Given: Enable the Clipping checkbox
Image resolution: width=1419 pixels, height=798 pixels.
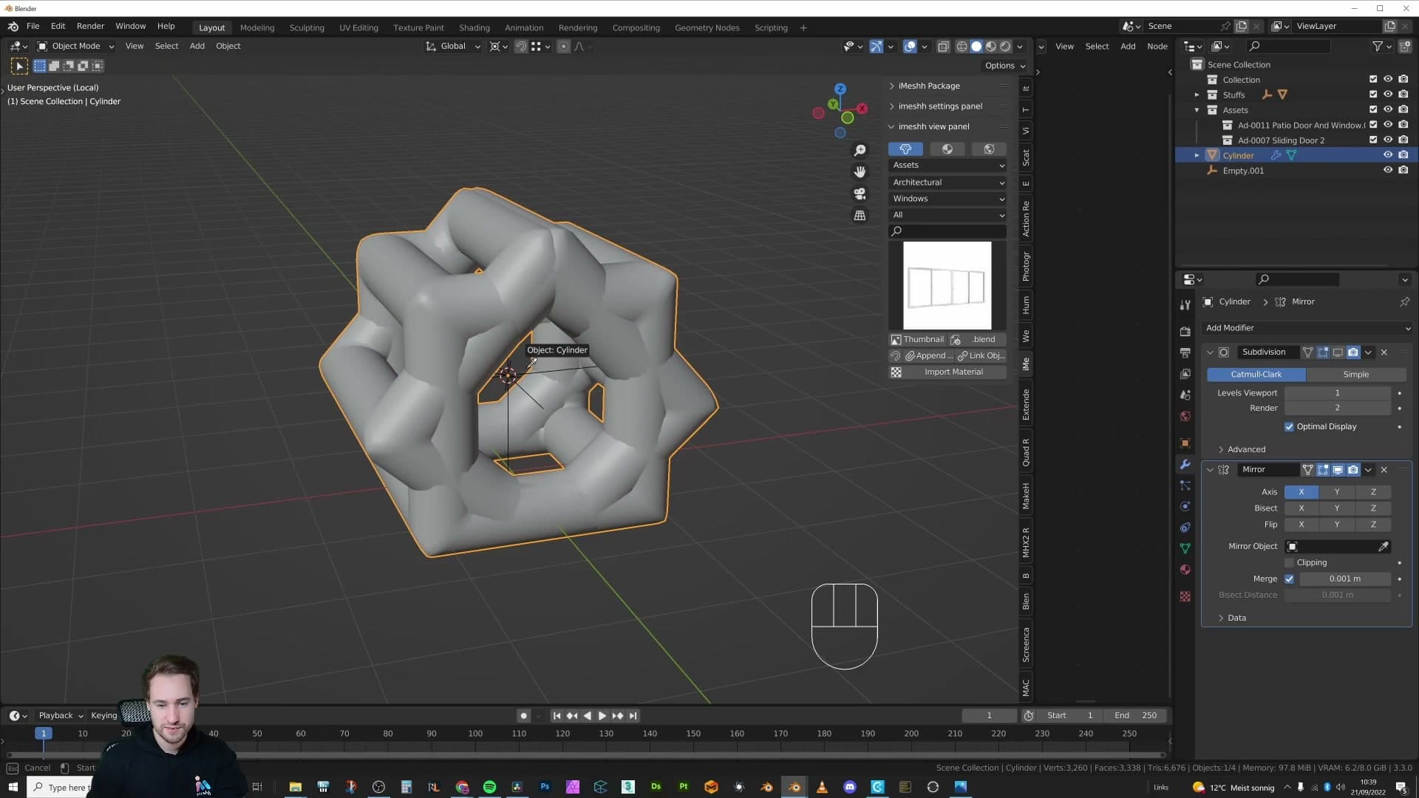Looking at the screenshot, I should pos(1290,563).
